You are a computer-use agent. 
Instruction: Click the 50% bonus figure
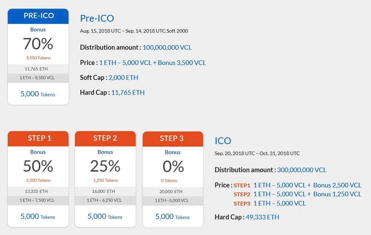38,166
